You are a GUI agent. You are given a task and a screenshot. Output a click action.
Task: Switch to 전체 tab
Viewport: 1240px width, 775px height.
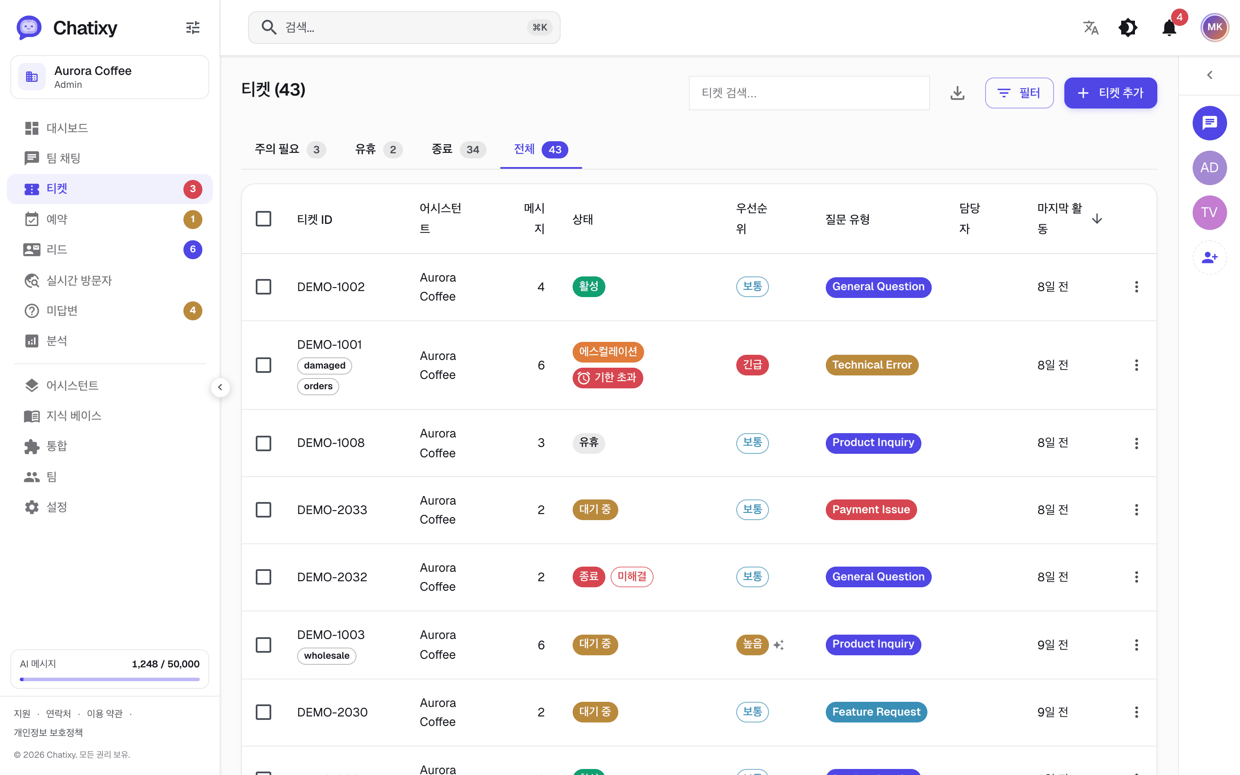[x=541, y=149]
